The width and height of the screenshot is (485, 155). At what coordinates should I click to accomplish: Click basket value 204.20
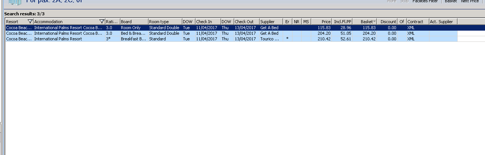click(369, 33)
